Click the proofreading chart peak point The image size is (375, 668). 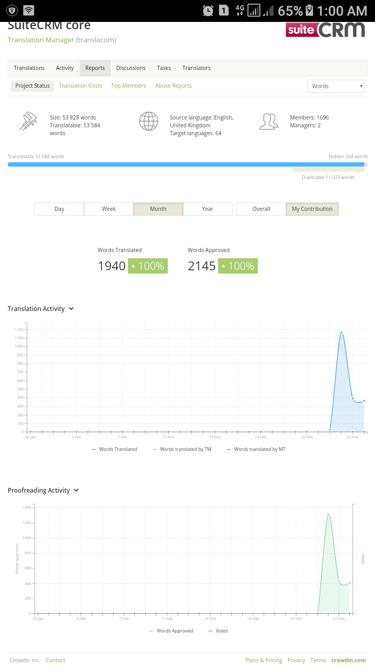click(328, 514)
